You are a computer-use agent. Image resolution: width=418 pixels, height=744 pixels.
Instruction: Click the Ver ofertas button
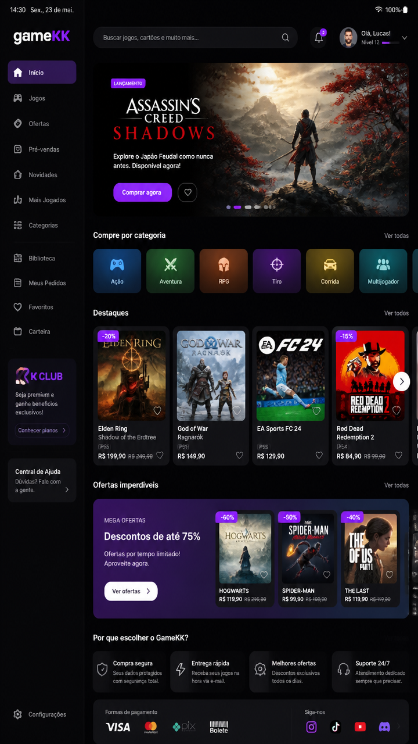pos(131,591)
